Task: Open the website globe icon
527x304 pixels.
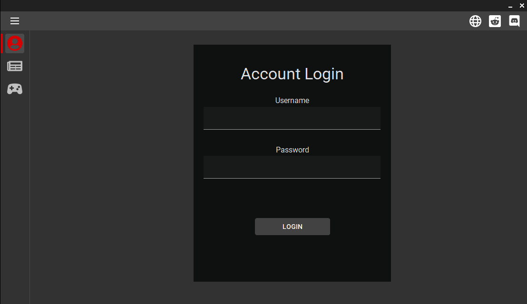Action: (x=475, y=21)
